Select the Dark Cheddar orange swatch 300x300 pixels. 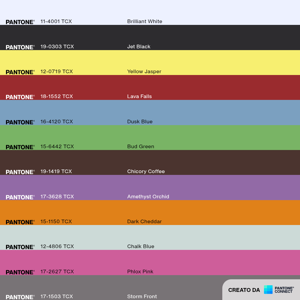(150, 213)
